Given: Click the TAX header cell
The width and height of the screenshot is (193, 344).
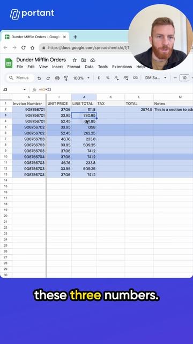Looking at the screenshot, I should (110, 104).
